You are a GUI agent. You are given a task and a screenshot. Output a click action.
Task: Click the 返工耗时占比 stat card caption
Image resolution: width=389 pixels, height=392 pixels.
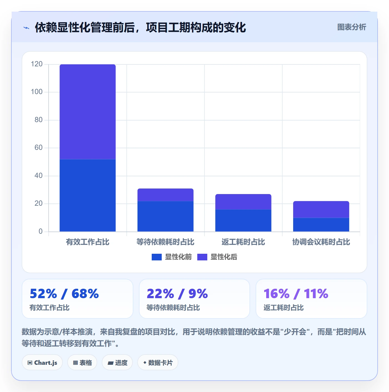point(283,308)
